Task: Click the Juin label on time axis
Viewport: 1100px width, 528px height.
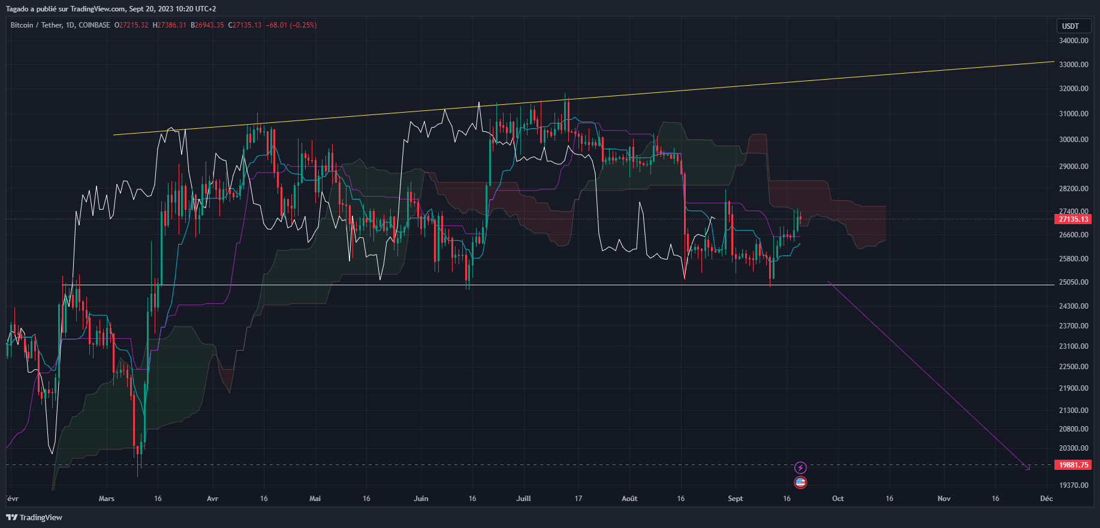Action: coord(421,499)
